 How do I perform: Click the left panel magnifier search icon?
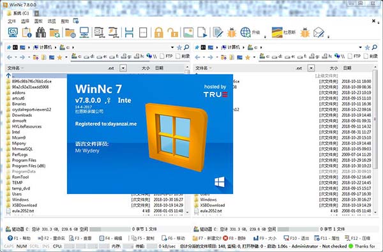tap(186, 47)
